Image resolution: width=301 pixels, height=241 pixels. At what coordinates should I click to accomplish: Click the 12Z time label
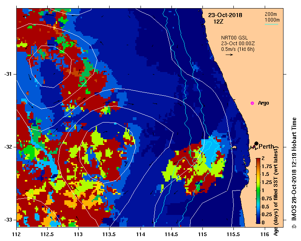pyautogui.click(x=218, y=22)
